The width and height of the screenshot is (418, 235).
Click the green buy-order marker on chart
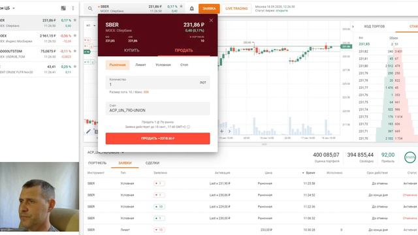coord(87,52)
